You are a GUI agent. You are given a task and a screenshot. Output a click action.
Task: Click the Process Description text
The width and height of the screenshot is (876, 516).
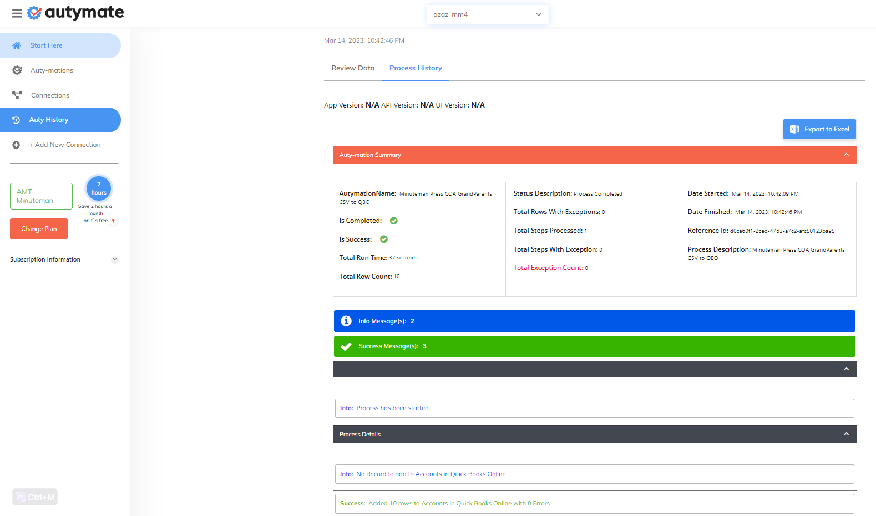coord(766,254)
